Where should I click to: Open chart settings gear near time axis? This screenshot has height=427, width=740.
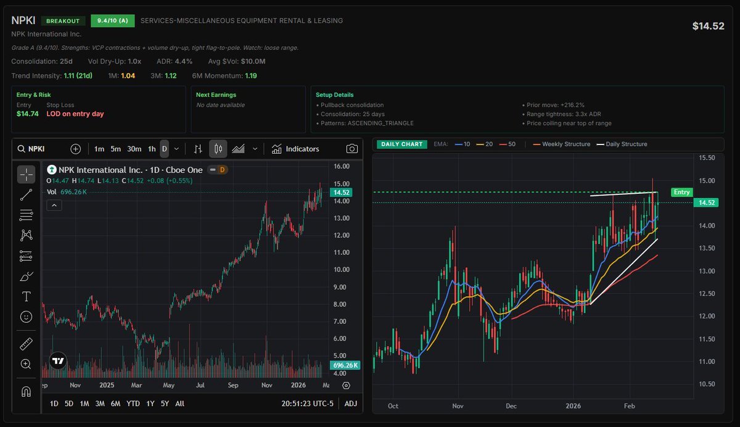[x=346, y=386]
